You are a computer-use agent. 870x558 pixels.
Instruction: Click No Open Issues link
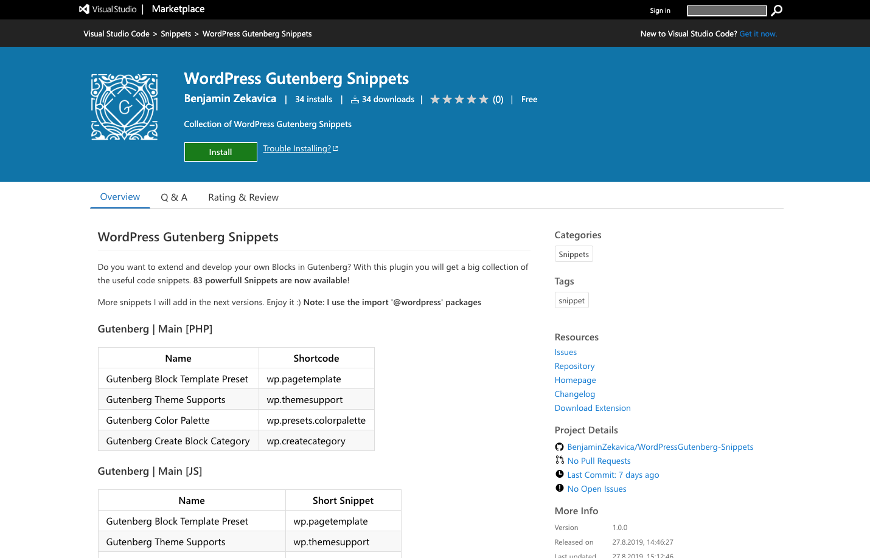coord(596,489)
